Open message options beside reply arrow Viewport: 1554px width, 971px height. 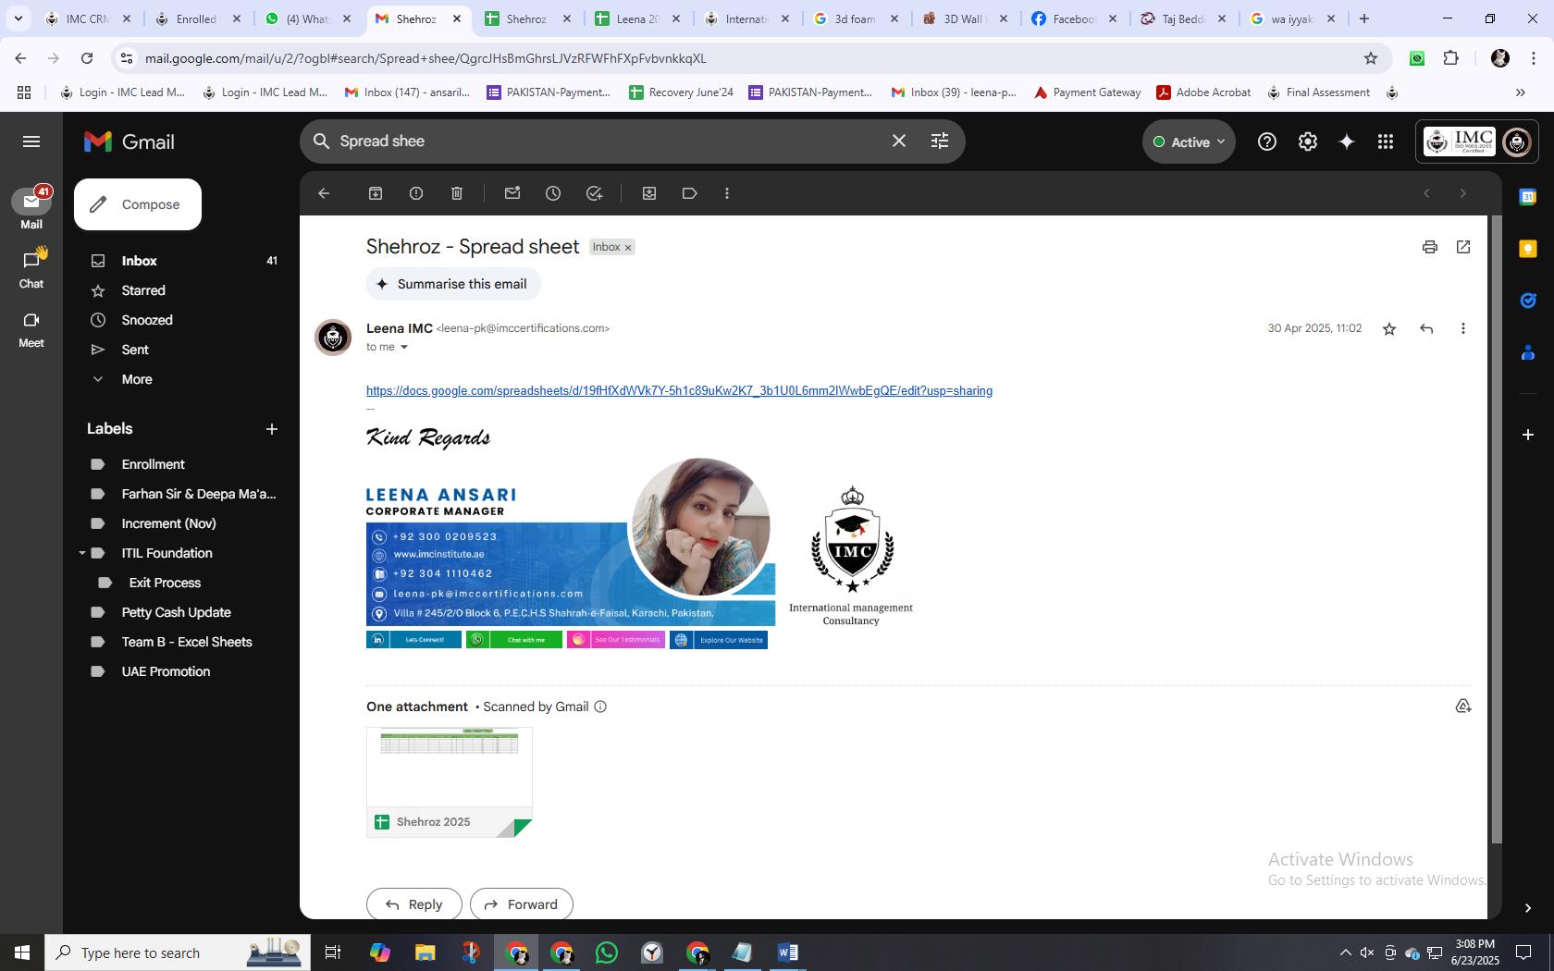tap(1463, 328)
